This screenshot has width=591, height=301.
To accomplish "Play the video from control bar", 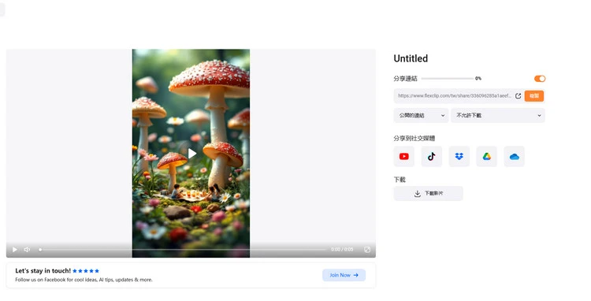I will 15,250.
